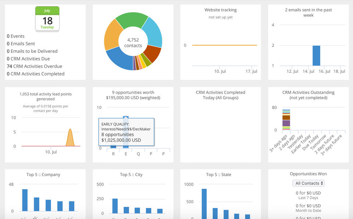Select the green segment of the contacts donut
353x219 pixels.
132,20
